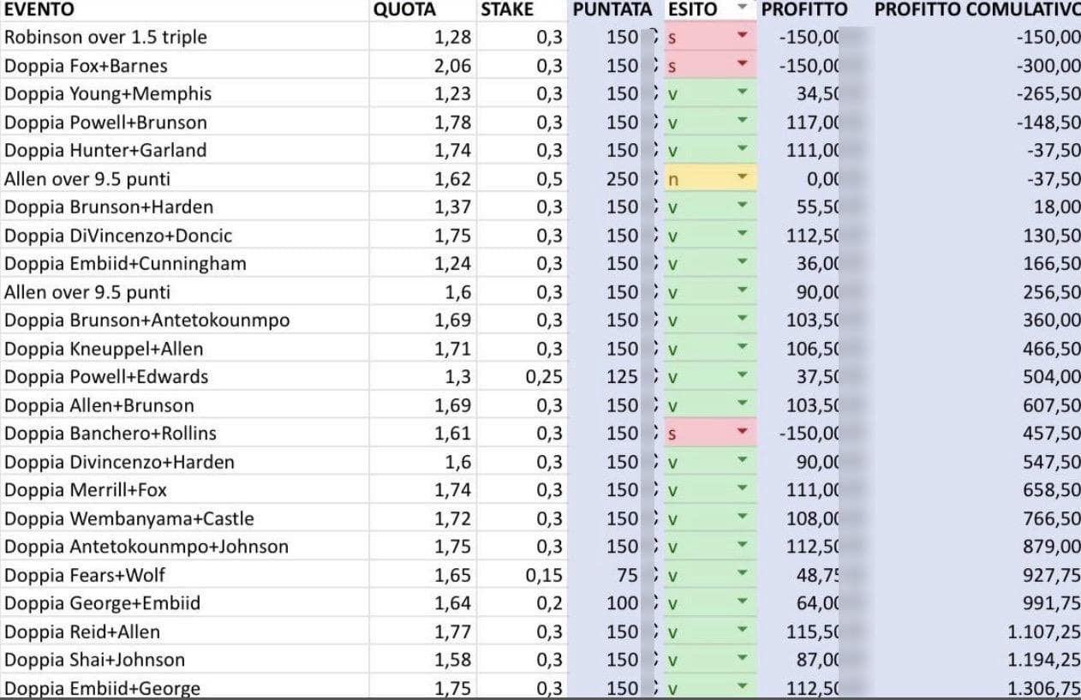Select the Doppia Wembanyama+Castle event cell
This screenshot has width=1081, height=700.
coord(129,518)
